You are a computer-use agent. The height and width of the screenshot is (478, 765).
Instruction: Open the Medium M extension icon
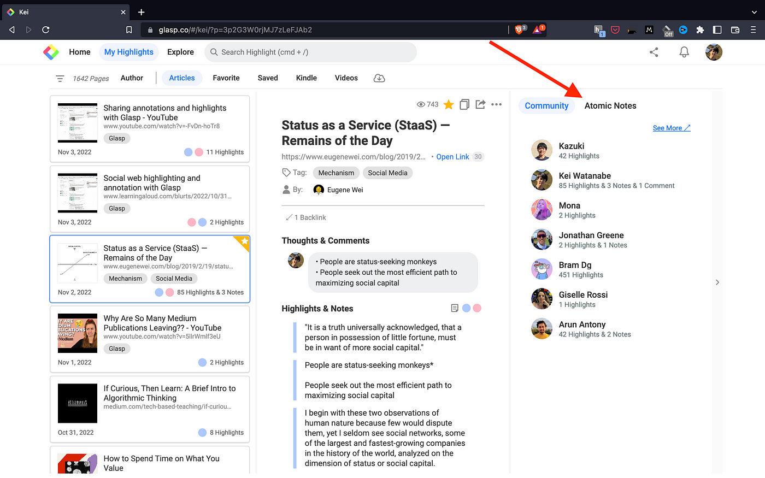(x=649, y=30)
